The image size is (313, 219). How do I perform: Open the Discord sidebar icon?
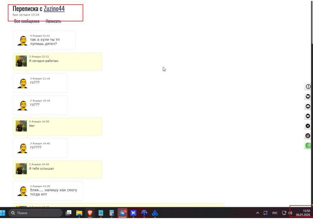click(308, 106)
